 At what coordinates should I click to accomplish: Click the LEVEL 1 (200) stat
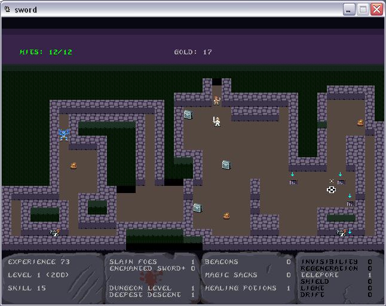click(38, 275)
